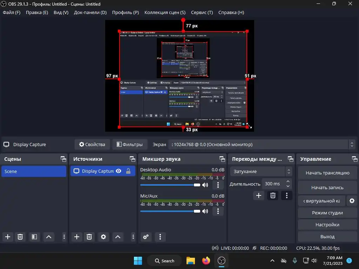Open the Профиль (P) menu
359x269 pixels.
click(126, 12)
